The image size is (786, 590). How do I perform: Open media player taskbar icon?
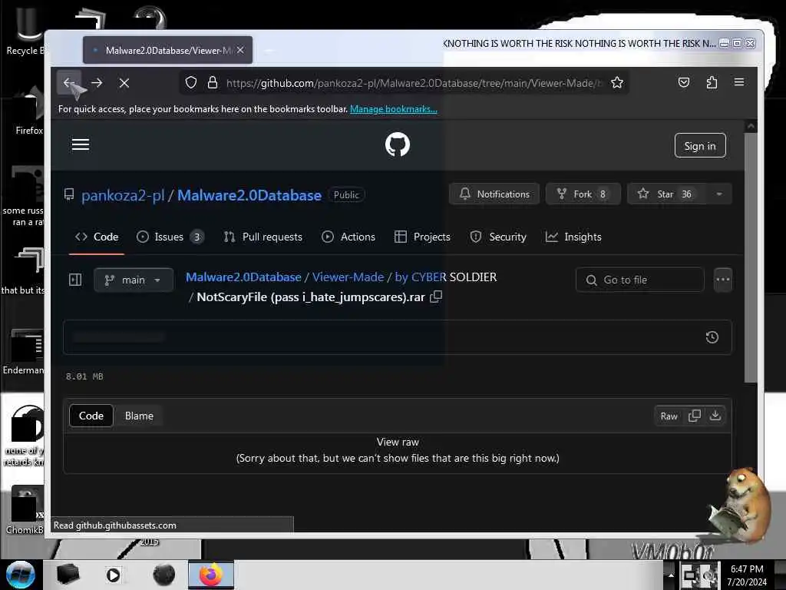114,575
